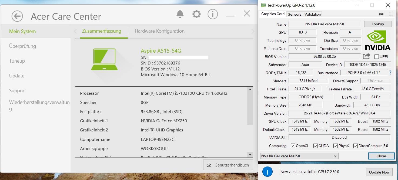Go back with the Acer Care Center arrow

click(x=17, y=16)
